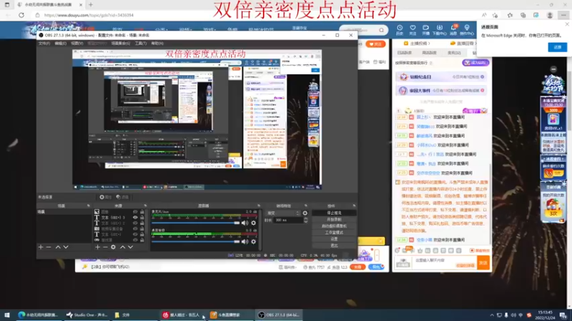Refresh the page in Edge
This screenshot has width=572, height=321.
click(21, 15)
